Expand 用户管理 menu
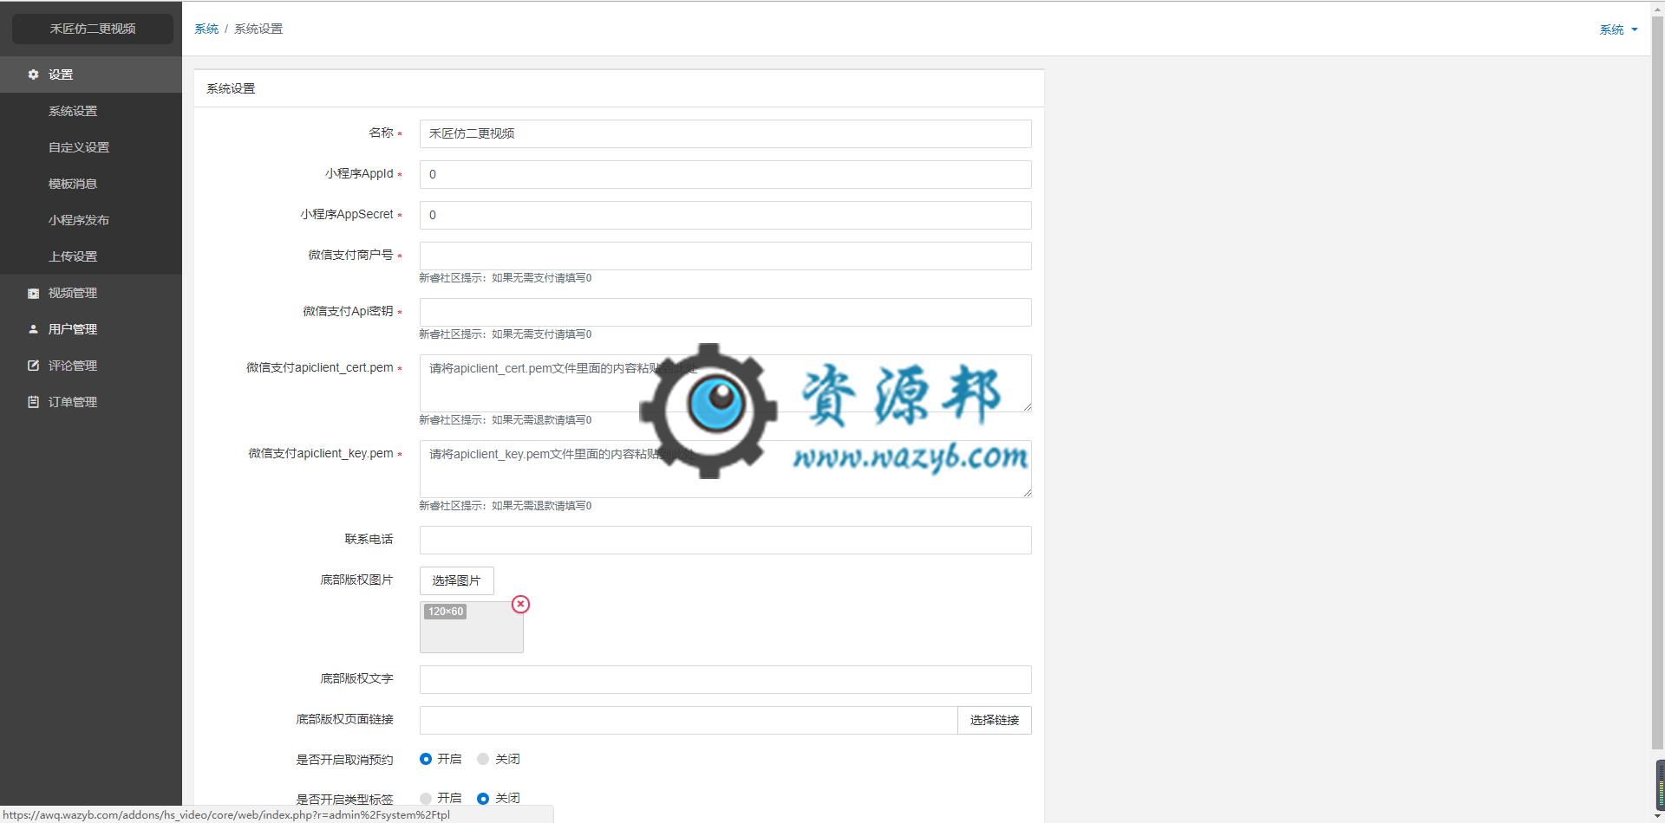1665x823 pixels. pyautogui.click(x=91, y=329)
